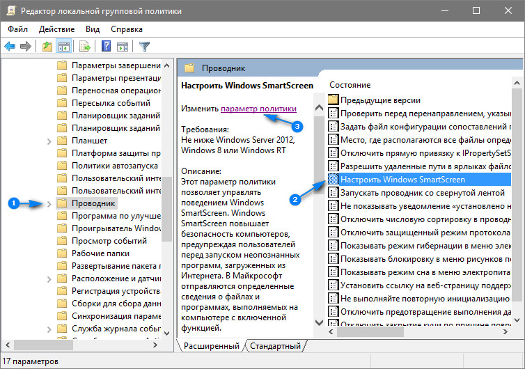Toggle the action pane toolbar icon
The width and height of the screenshot is (525, 369).
122,47
